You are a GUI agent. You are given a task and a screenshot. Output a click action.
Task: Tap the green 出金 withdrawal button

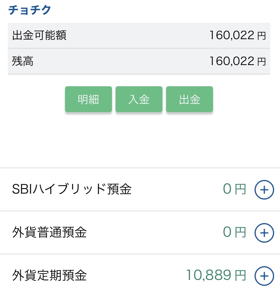(190, 100)
